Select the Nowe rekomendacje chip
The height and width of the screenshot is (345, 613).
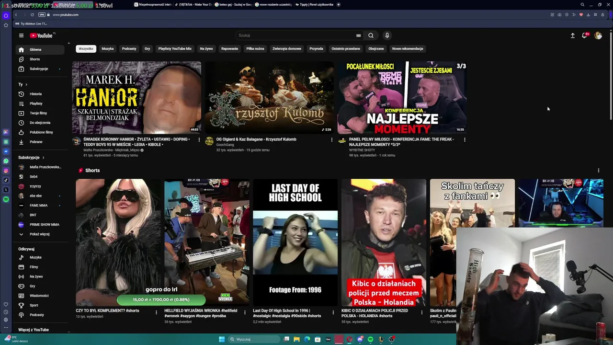[408, 49]
